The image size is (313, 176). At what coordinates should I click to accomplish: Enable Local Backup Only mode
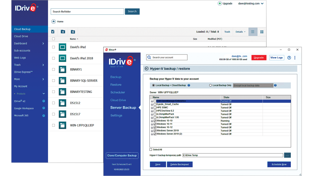[210, 85]
